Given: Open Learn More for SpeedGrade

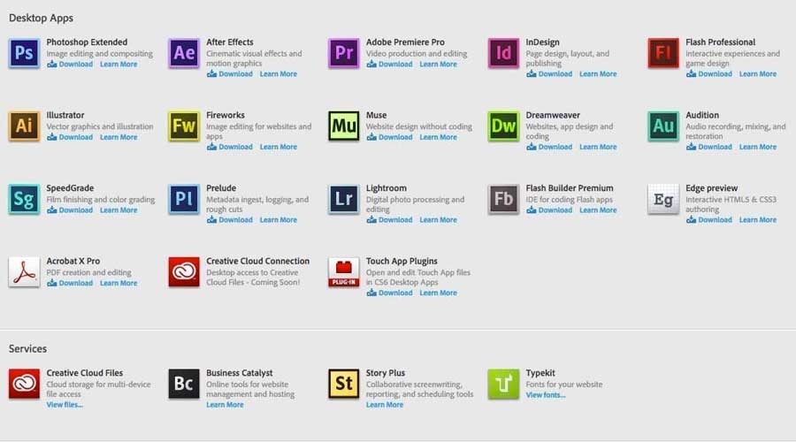Looking at the screenshot, I should click(x=119, y=210).
